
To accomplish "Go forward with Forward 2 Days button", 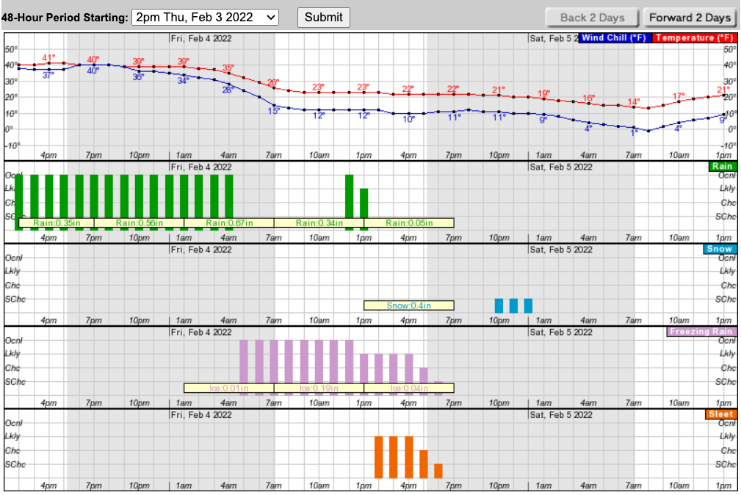I will [x=688, y=18].
